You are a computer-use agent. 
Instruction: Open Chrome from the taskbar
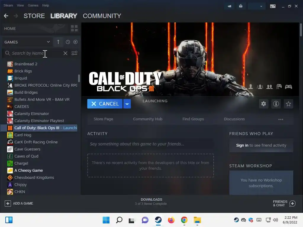[184, 220]
